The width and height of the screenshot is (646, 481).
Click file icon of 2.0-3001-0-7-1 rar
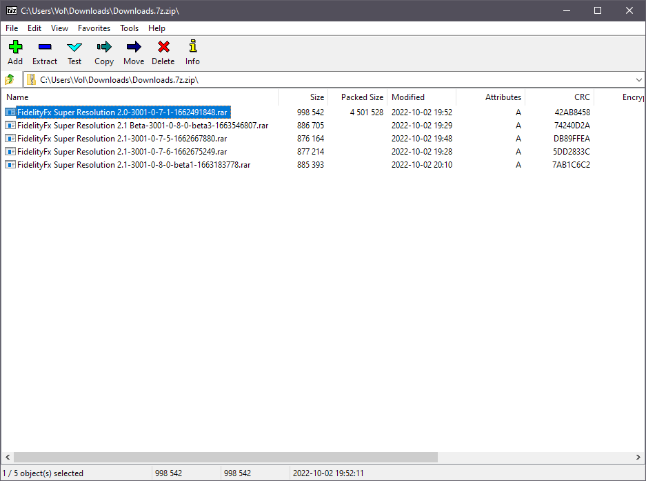tap(10, 112)
